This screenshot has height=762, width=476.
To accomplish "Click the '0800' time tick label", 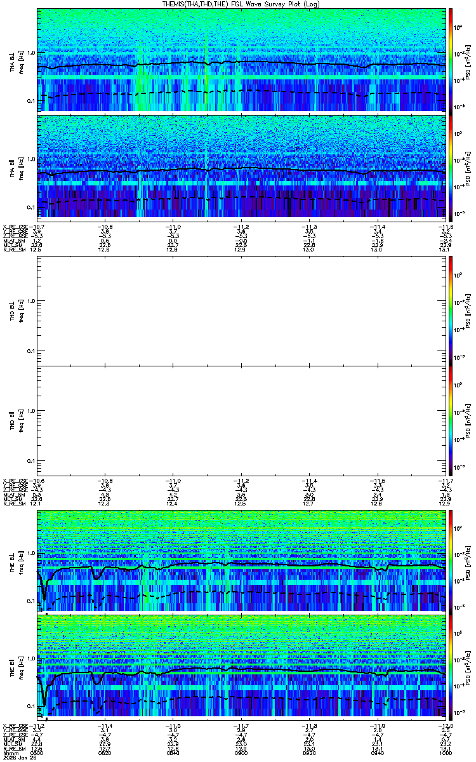I will tap(37, 752).
